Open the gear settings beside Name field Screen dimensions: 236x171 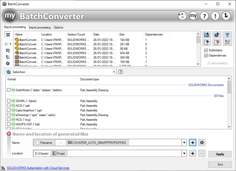click(202, 143)
